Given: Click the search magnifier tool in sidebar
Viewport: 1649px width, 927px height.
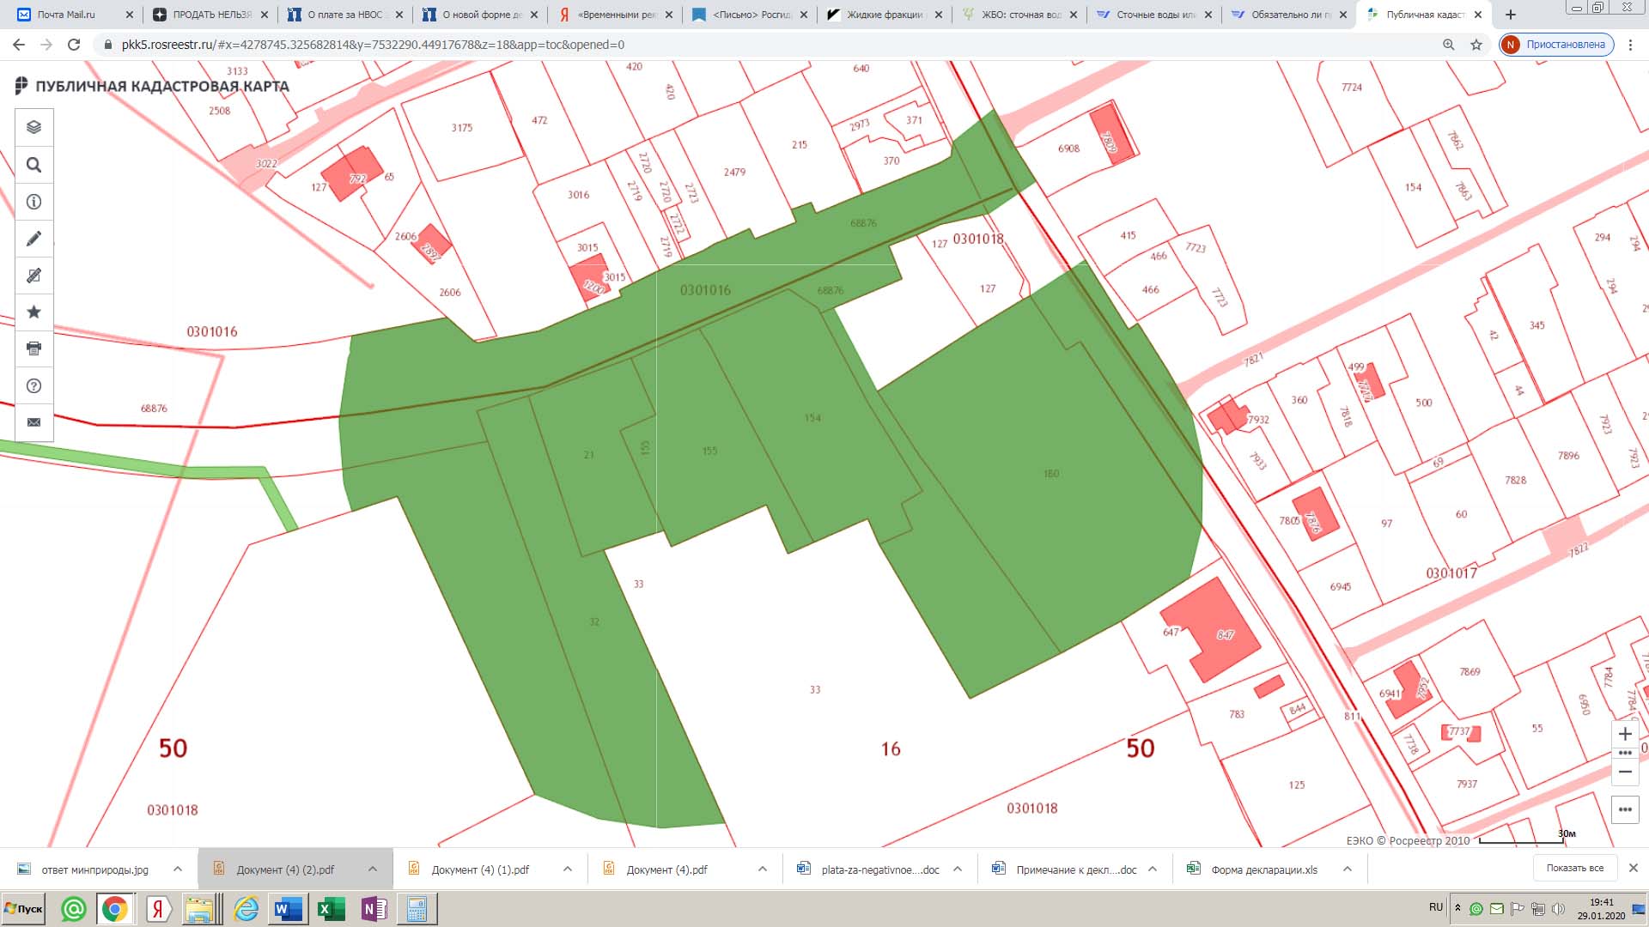Looking at the screenshot, I should [x=34, y=165].
